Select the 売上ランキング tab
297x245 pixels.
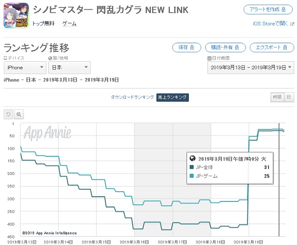coord(172,97)
